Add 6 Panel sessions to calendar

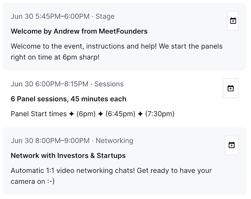230,88
